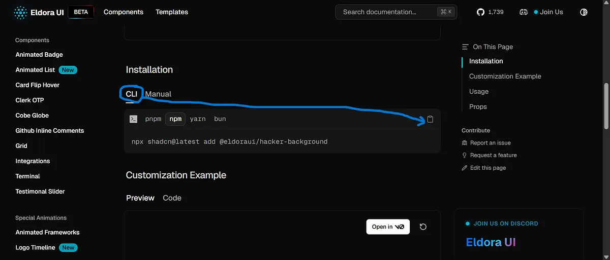Click the On This Page list icon
The height and width of the screenshot is (260, 610).
pyautogui.click(x=465, y=47)
